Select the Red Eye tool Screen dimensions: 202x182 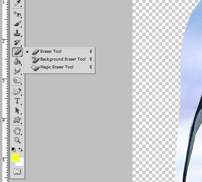(17, 14)
